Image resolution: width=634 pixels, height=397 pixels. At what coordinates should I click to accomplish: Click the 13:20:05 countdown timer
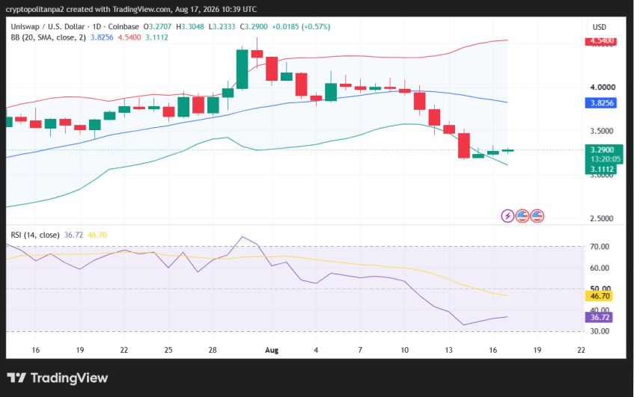click(x=605, y=159)
